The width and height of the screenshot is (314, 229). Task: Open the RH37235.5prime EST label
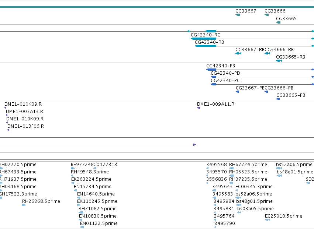click(x=248, y=179)
